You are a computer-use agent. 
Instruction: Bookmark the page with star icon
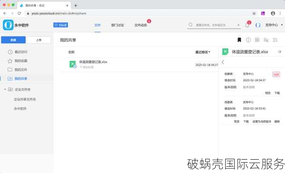[x=254, y=13]
